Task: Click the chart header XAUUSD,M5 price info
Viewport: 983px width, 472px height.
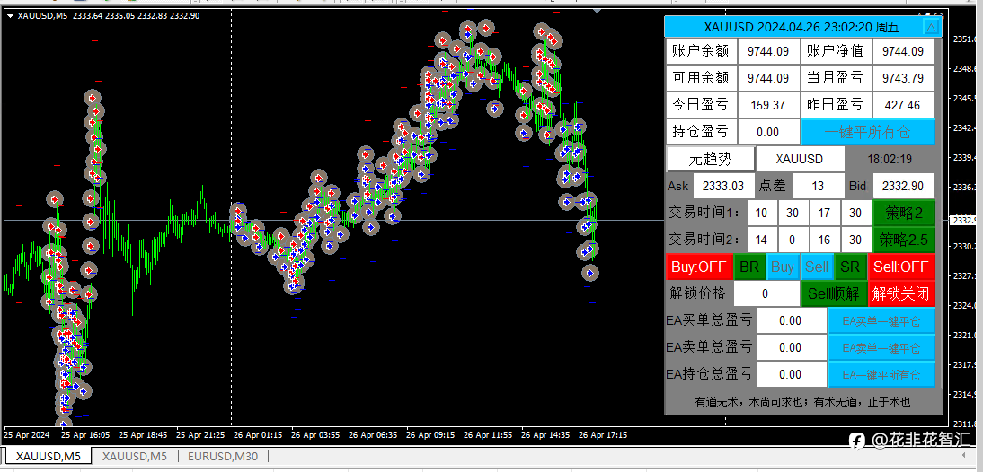Action: [x=109, y=15]
